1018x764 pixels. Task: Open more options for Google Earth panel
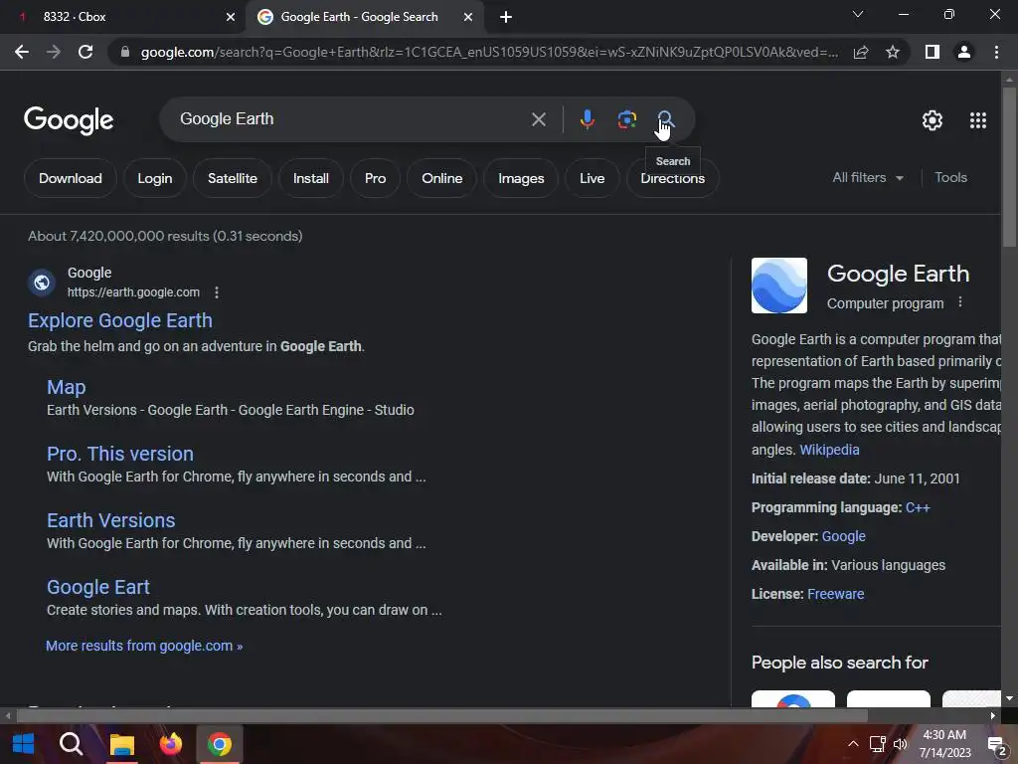point(960,302)
